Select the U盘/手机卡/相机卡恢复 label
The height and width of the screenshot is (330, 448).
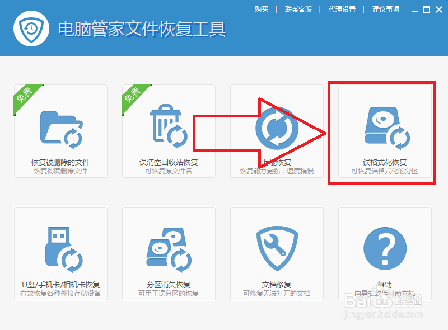click(60, 285)
